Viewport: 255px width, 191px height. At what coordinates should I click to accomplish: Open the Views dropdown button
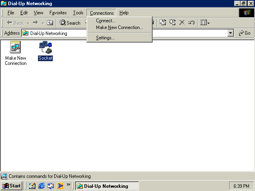[205, 23]
